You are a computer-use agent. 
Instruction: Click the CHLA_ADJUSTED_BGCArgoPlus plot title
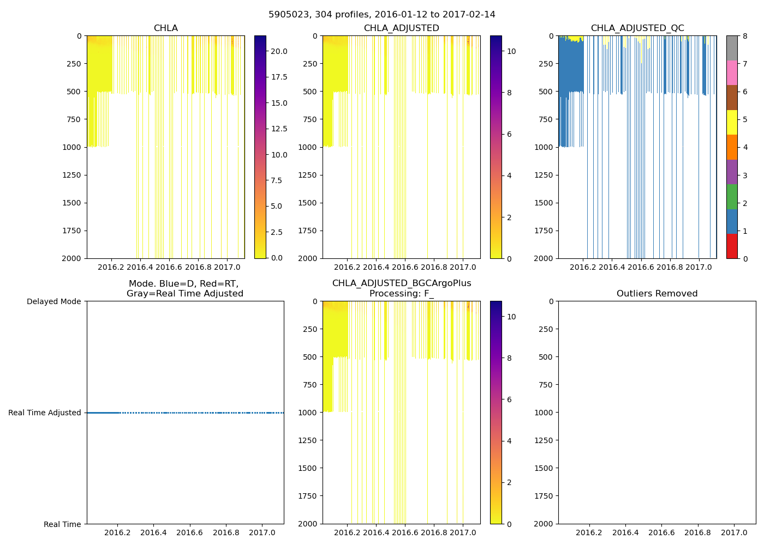pos(401,283)
